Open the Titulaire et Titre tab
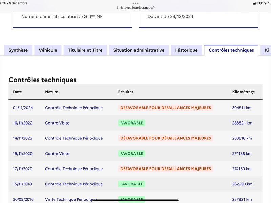 click(x=85, y=50)
